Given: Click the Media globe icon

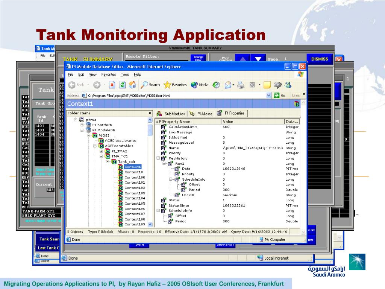Looking at the screenshot, I should coord(194,85).
